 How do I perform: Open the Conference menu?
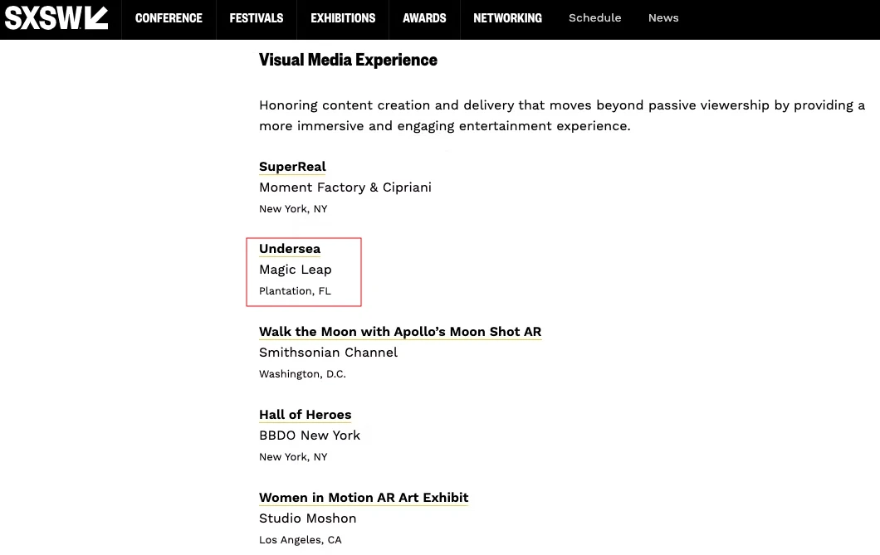(x=169, y=18)
